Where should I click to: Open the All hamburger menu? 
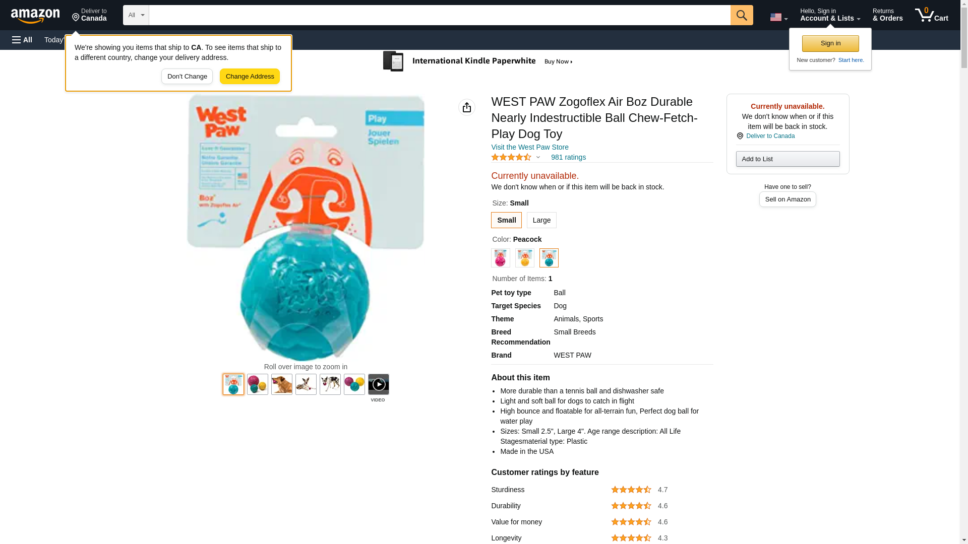(x=22, y=40)
